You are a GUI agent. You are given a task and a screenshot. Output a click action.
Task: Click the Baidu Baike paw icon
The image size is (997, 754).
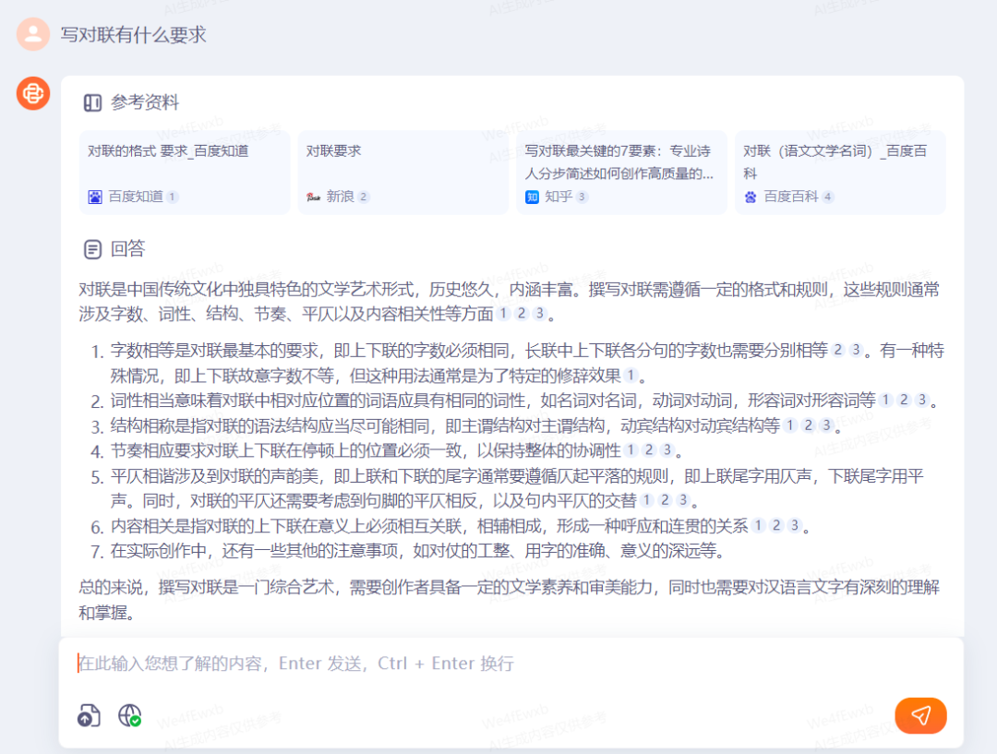point(751,197)
